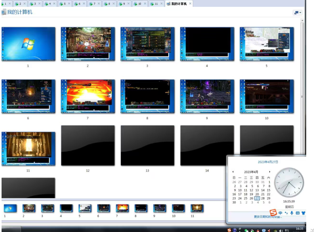This screenshot has height=232, width=314.
Task: Click the blue shield tray icon
Action: pyautogui.click(x=264, y=231)
